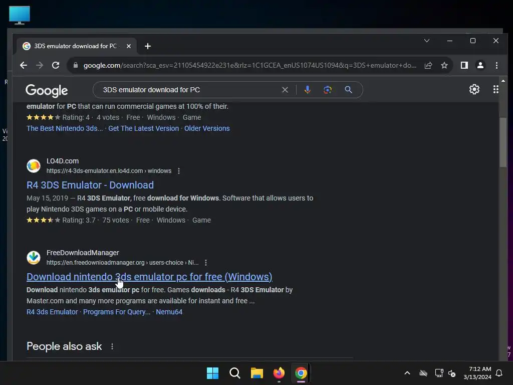Select the 3DS emulator download tab
This screenshot has height=385, width=513.
[x=76, y=46]
